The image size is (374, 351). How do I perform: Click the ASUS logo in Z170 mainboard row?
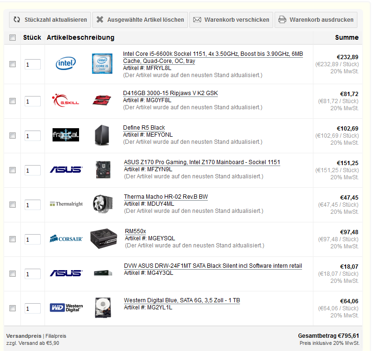(x=66, y=169)
